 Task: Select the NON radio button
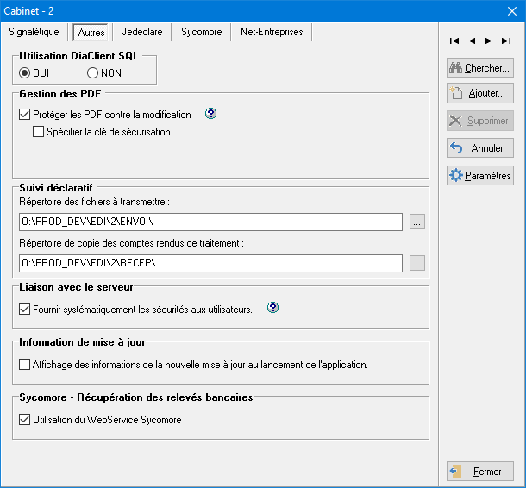(92, 73)
